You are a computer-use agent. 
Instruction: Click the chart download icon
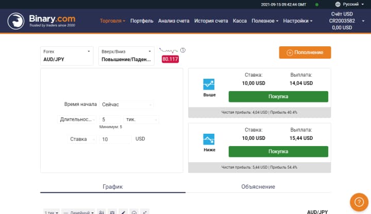(x=134, y=212)
